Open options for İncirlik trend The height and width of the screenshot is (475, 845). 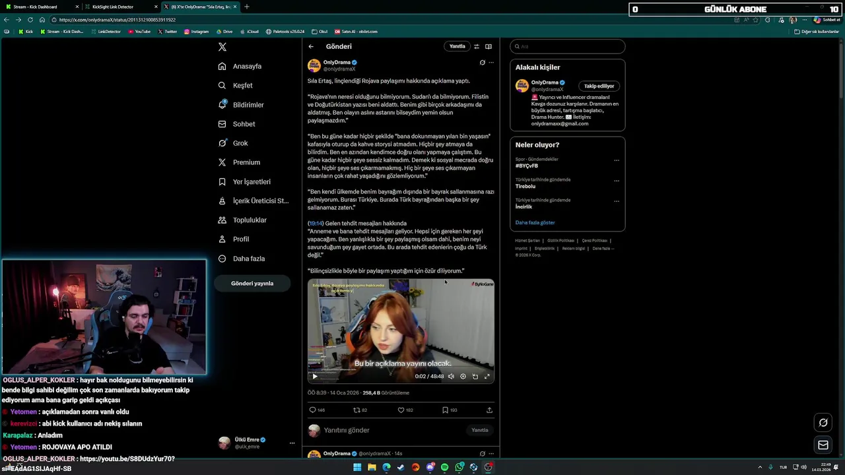point(617,201)
